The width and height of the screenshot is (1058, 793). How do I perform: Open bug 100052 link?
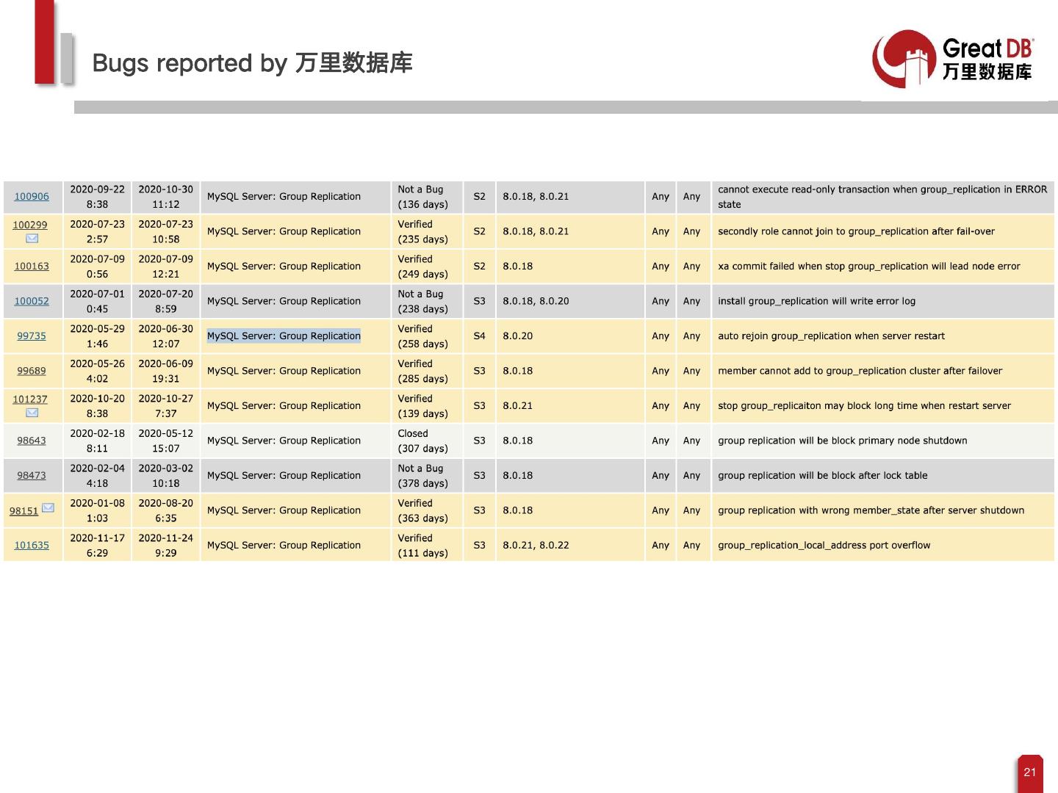32,301
